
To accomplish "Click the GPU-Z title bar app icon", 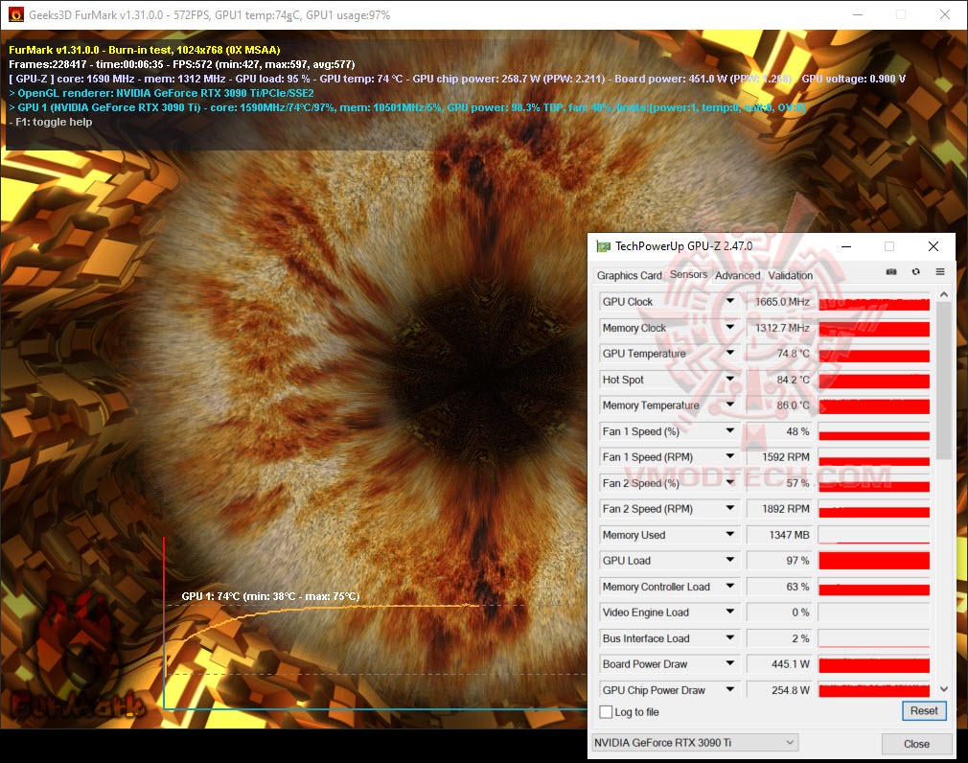I will 603,246.
